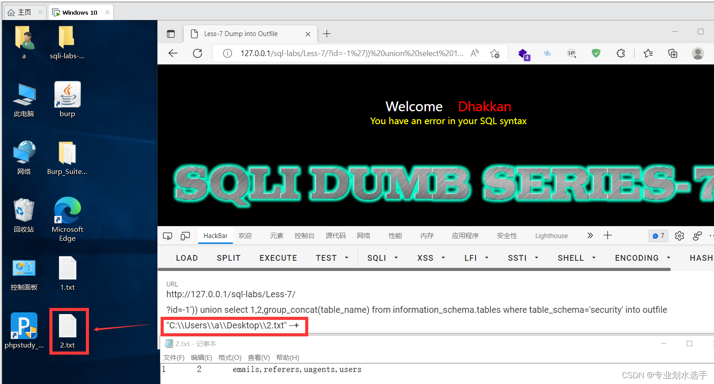
Task: Expand the HackBar SHELL dropdown
Action: [x=577, y=258]
